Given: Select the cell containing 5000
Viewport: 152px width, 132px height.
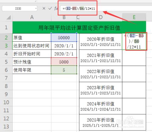Looking at the screenshot, I should coord(64,62).
